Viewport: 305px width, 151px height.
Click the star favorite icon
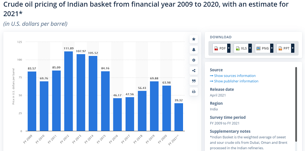[x=193, y=39]
